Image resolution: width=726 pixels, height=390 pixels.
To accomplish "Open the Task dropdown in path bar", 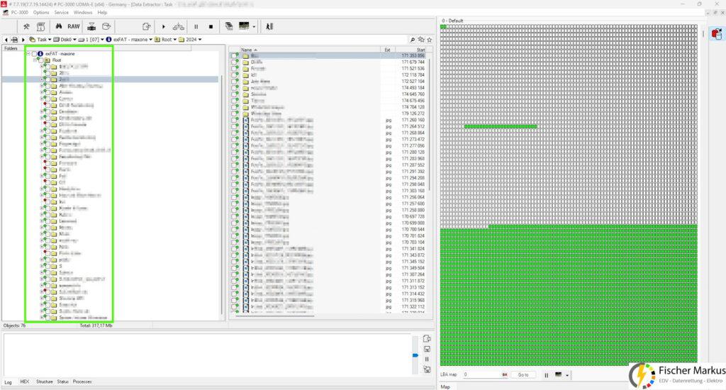I will (x=50, y=40).
